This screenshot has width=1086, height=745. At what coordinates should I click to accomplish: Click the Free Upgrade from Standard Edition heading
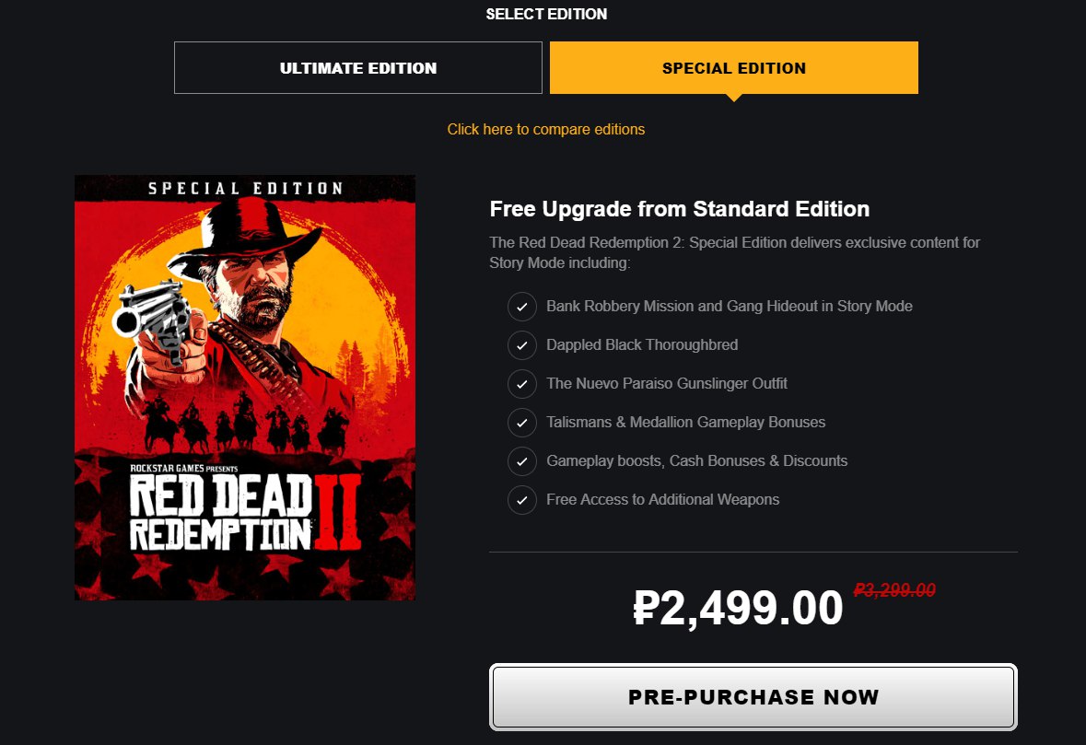point(680,209)
